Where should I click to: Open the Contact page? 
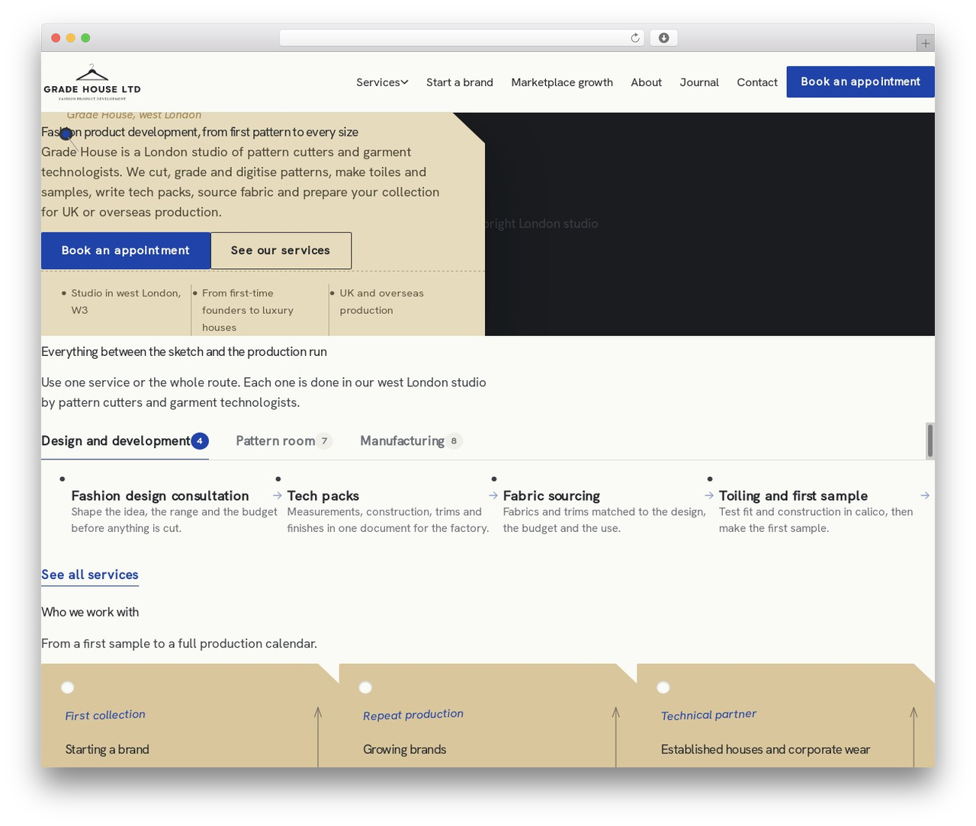[x=757, y=82]
